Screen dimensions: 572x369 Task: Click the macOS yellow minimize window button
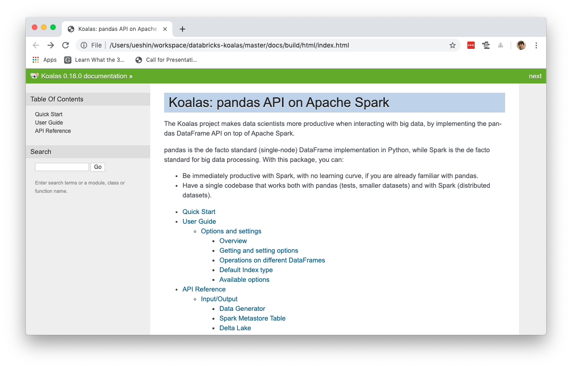pyautogui.click(x=44, y=27)
